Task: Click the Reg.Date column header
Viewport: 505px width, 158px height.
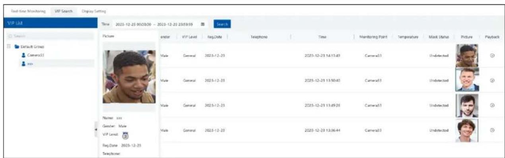Action: (215, 37)
